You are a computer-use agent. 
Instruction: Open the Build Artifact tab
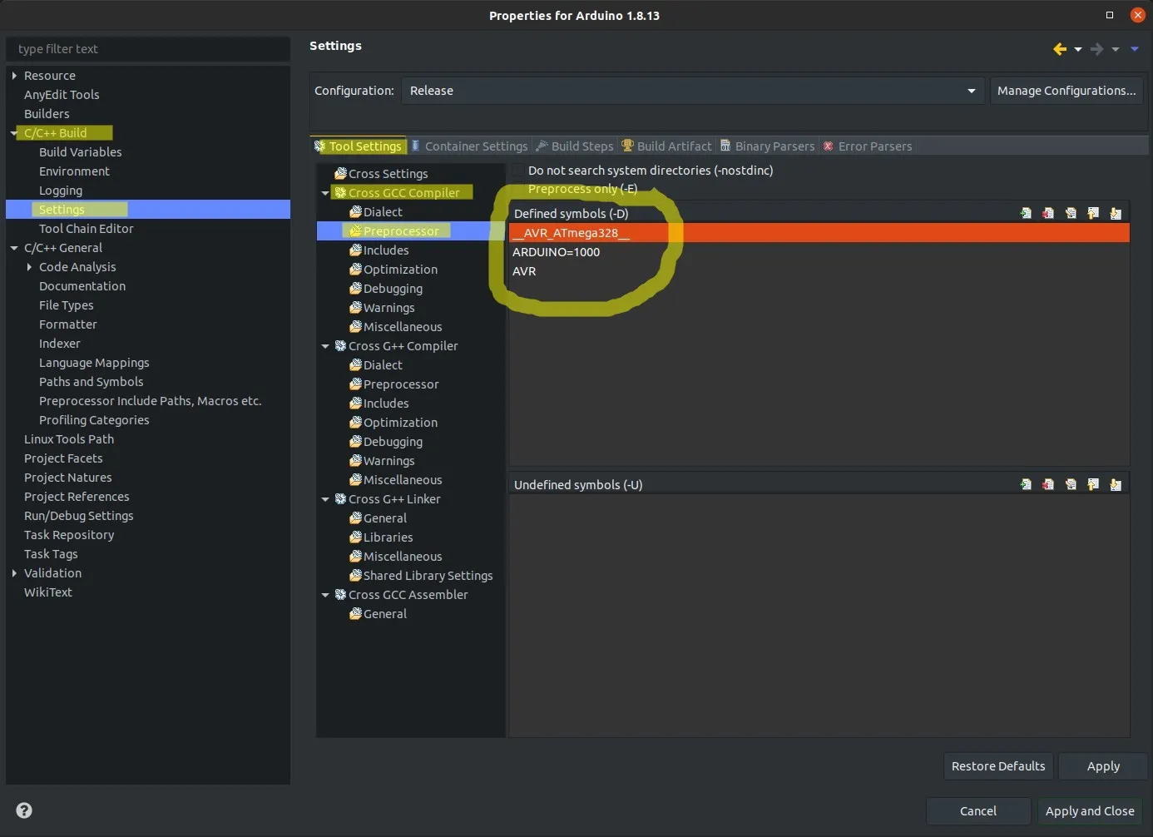coord(667,146)
